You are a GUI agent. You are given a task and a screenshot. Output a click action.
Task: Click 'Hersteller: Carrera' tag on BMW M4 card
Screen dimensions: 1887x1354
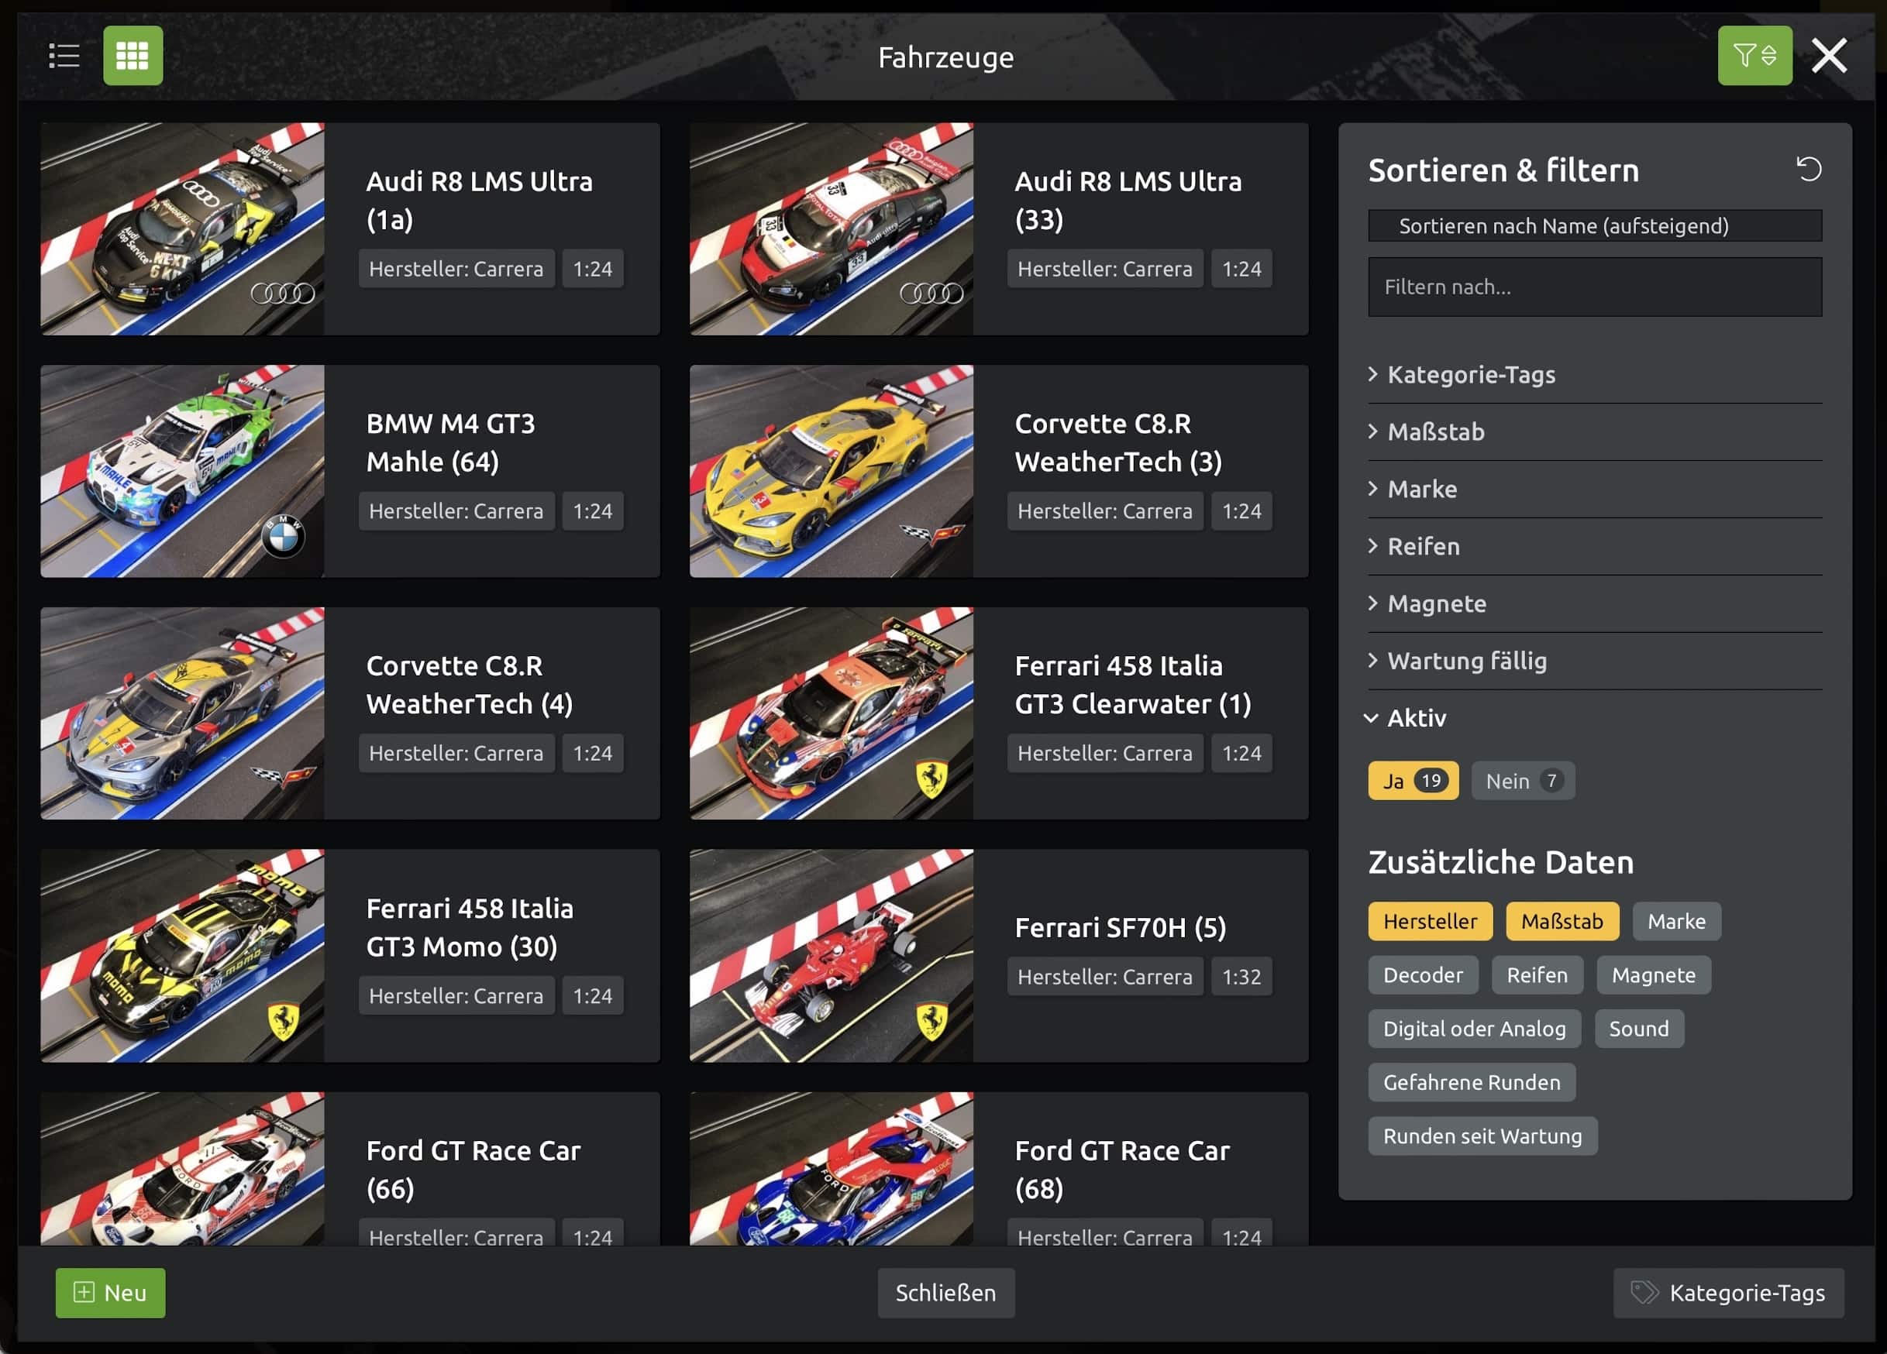pos(456,510)
